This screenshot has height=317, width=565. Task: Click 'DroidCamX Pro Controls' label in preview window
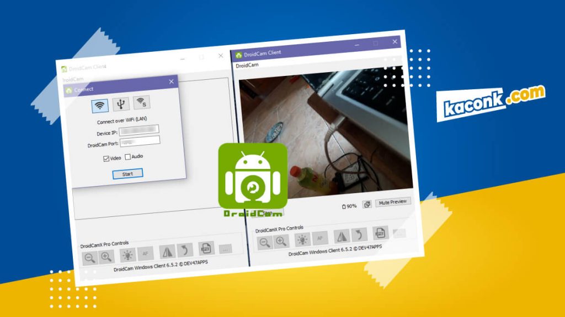[x=279, y=229]
